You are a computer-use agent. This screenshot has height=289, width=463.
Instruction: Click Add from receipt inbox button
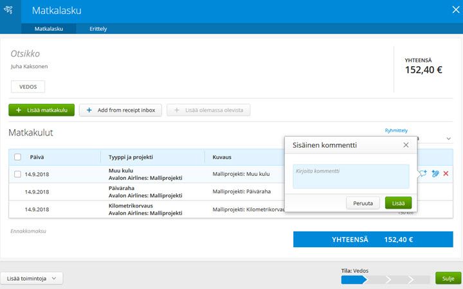tap(120, 110)
